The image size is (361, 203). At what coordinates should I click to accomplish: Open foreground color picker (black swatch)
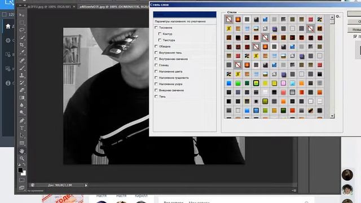point(20,170)
